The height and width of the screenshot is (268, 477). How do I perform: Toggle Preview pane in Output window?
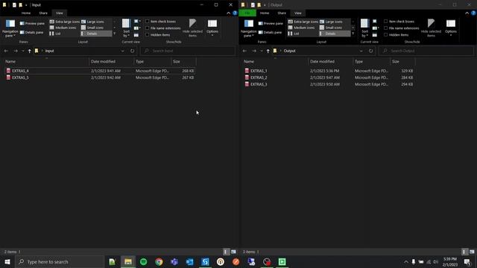(x=271, y=23)
